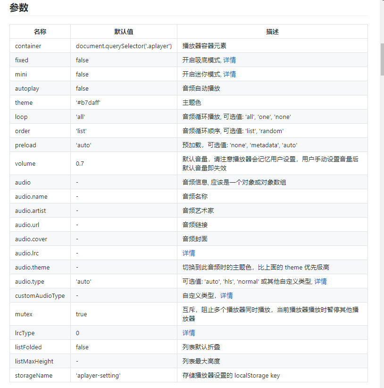The image size is (384, 388).
Task: Click the 音频艺术家 description
Action: point(198,211)
